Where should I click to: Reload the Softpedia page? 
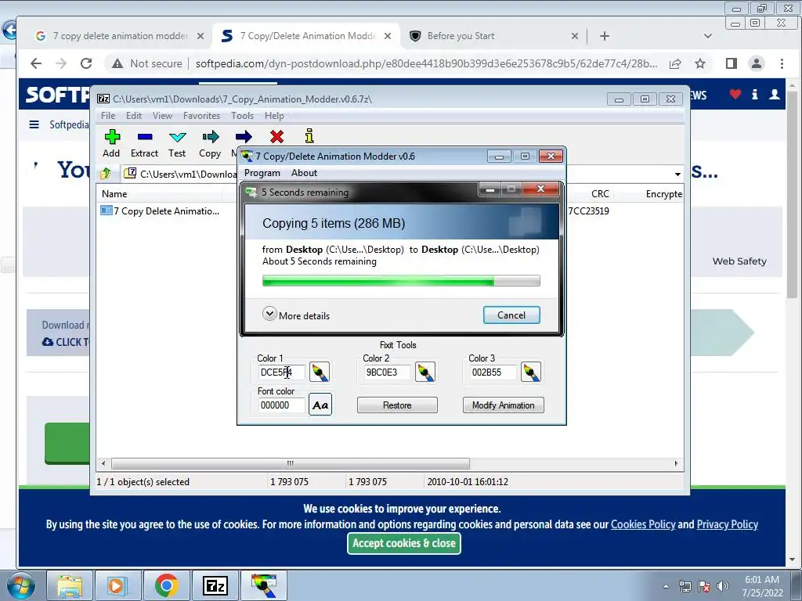point(86,63)
